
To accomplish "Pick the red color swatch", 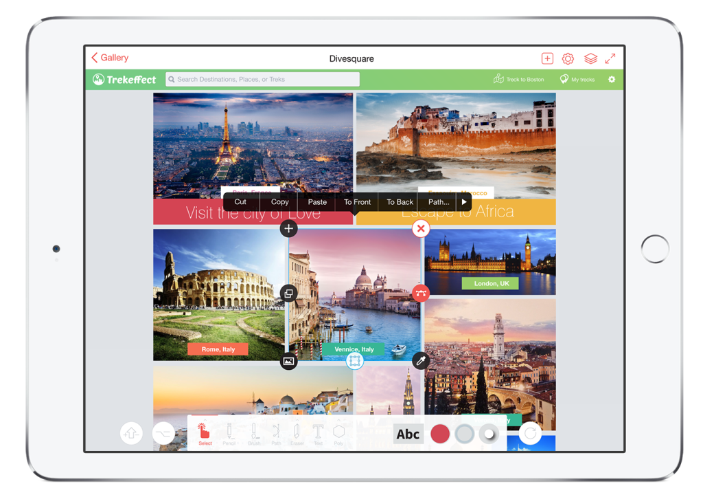I will [440, 434].
